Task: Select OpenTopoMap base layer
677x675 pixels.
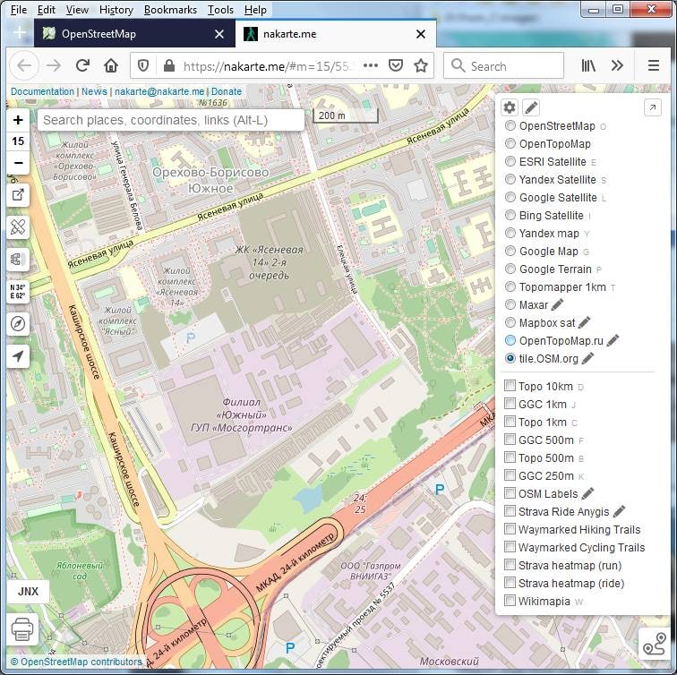Action: click(x=548, y=144)
